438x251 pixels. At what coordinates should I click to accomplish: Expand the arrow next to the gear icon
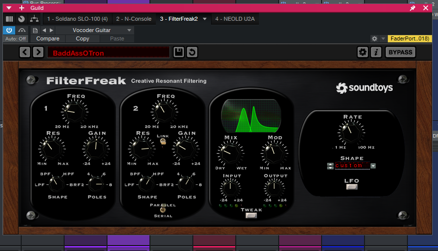pos(383,39)
